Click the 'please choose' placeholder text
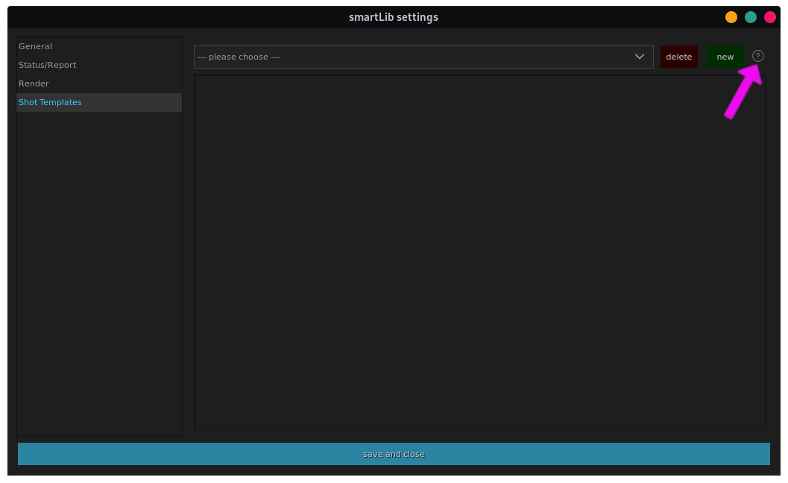The height and width of the screenshot is (483, 788). click(x=239, y=57)
